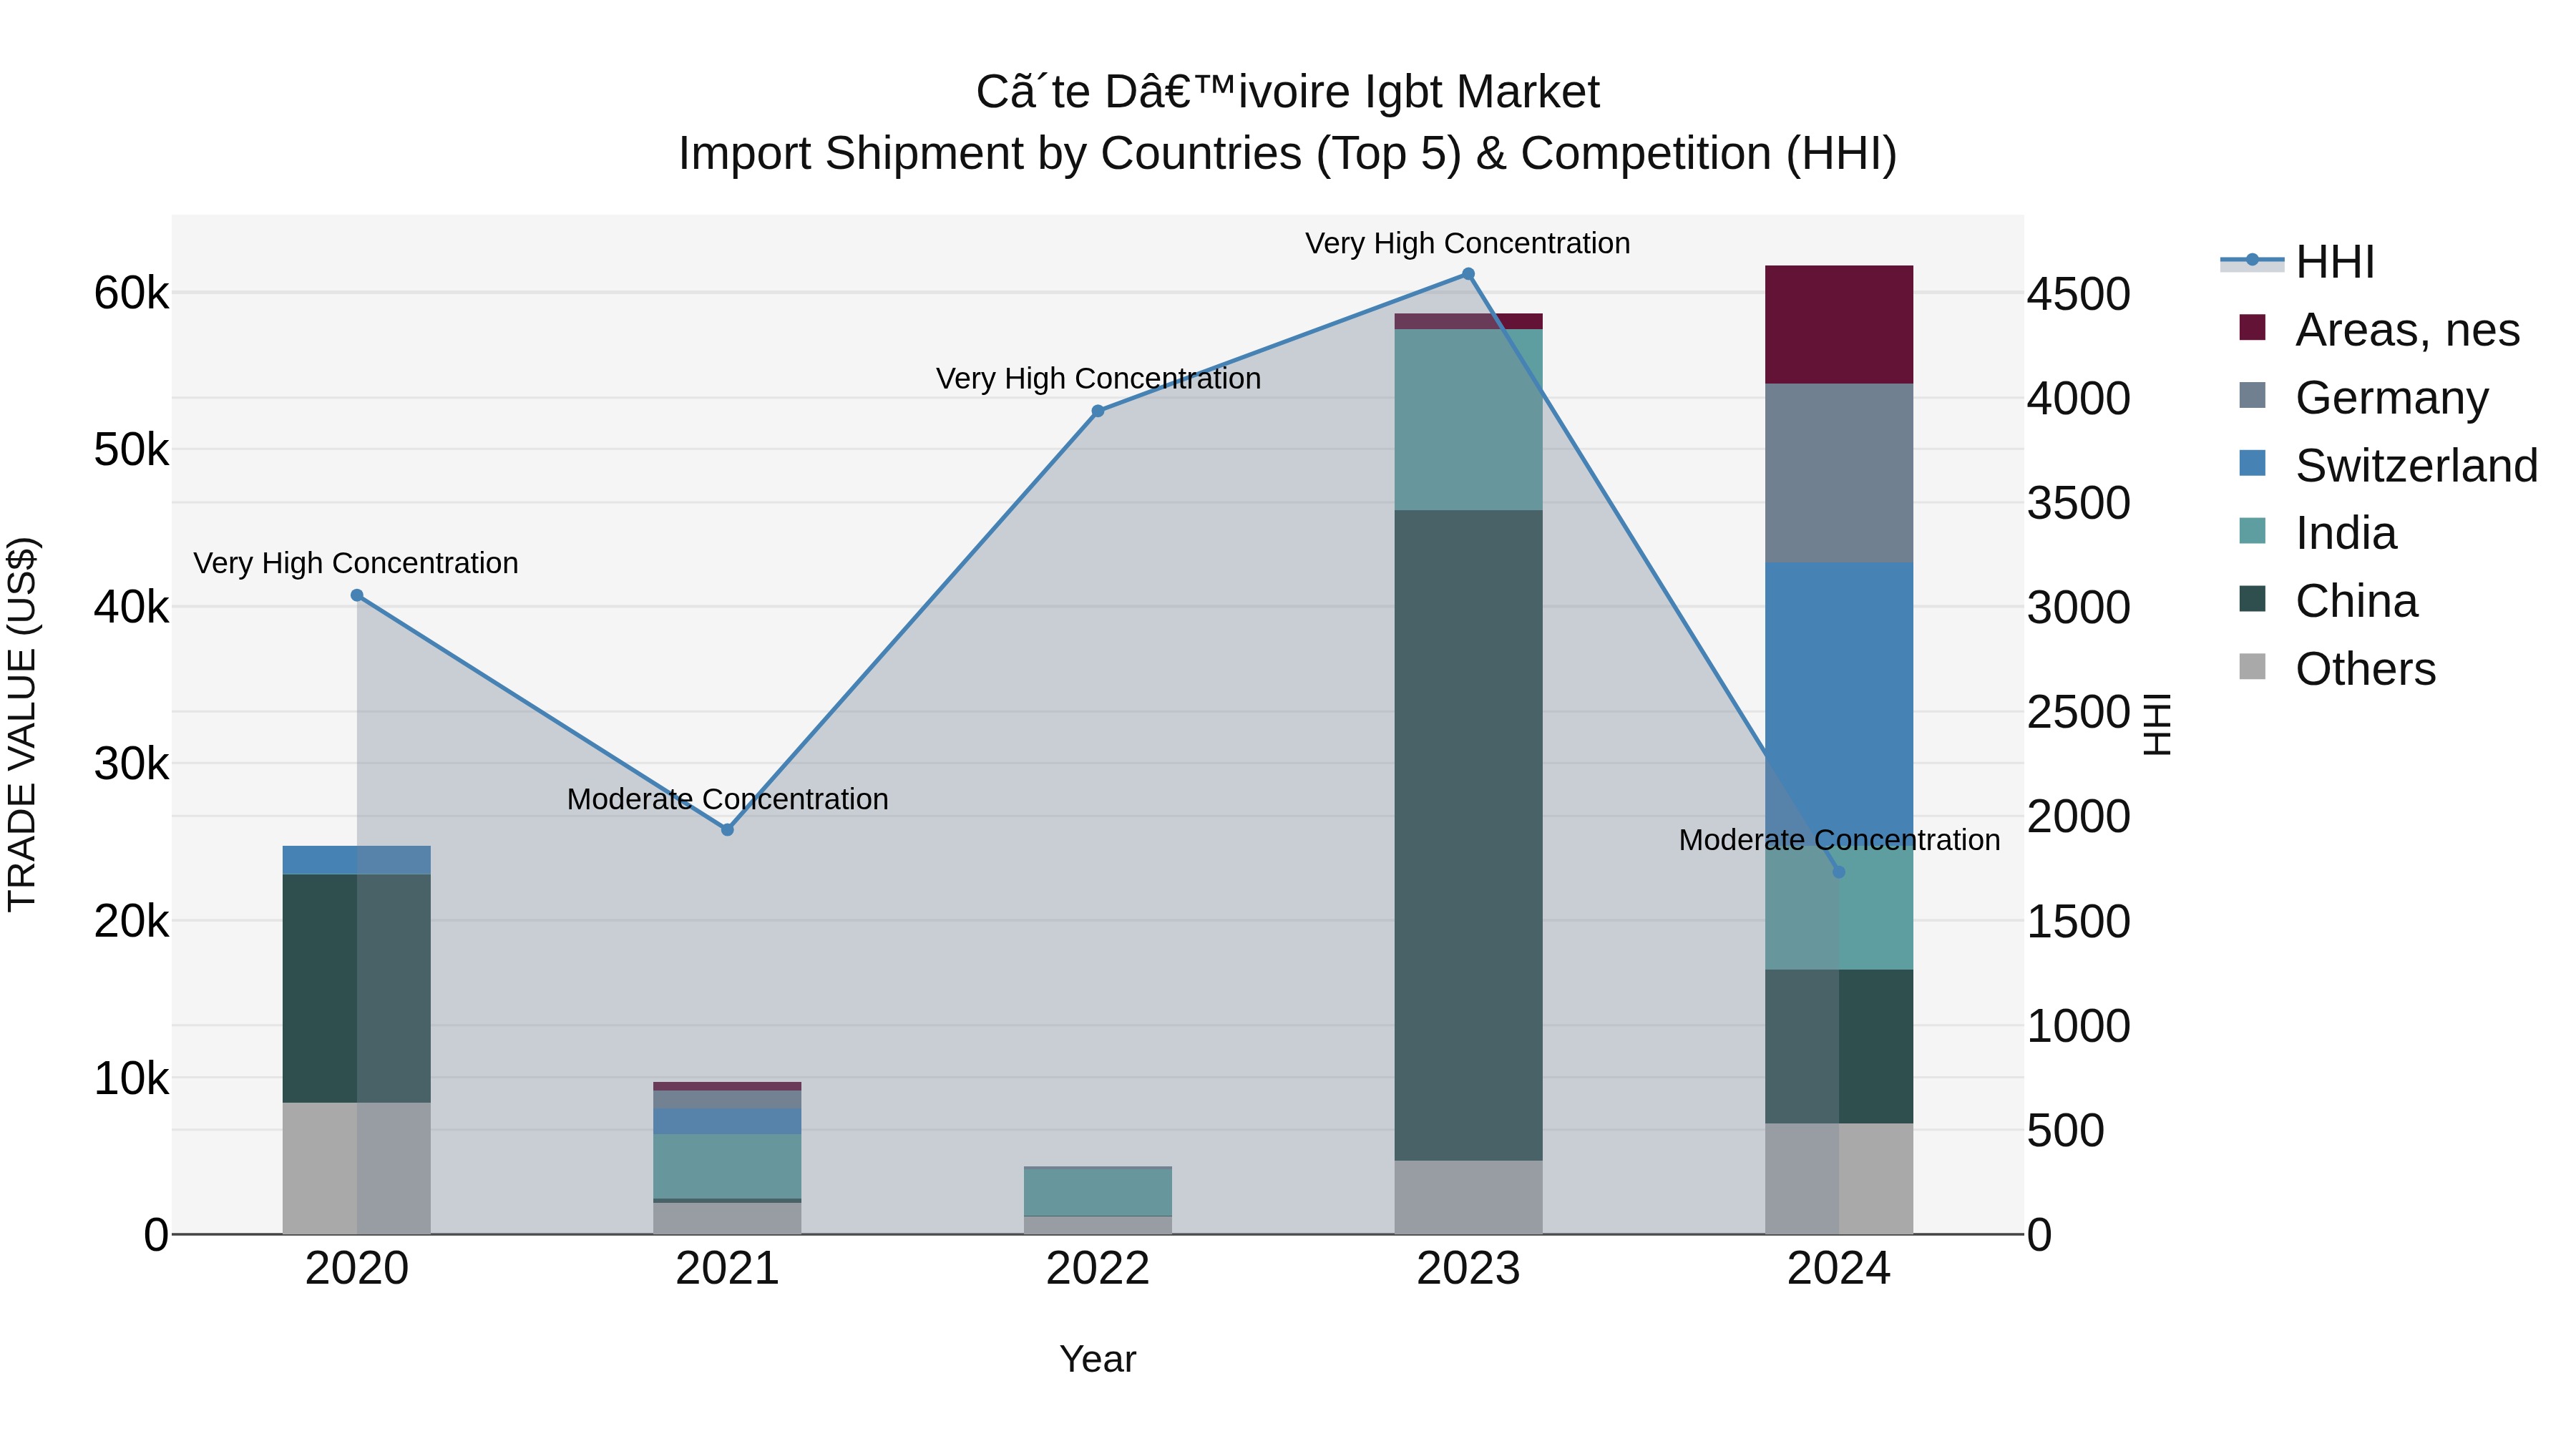Click the 2023 x-axis label
The height and width of the screenshot is (1449, 2576).
coord(1468,1269)
